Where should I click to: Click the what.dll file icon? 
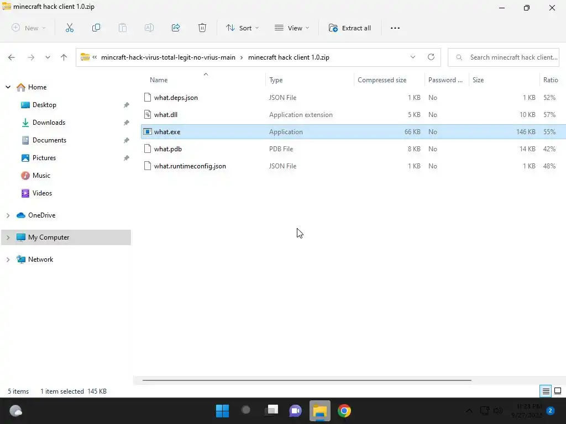coord(147,115)
